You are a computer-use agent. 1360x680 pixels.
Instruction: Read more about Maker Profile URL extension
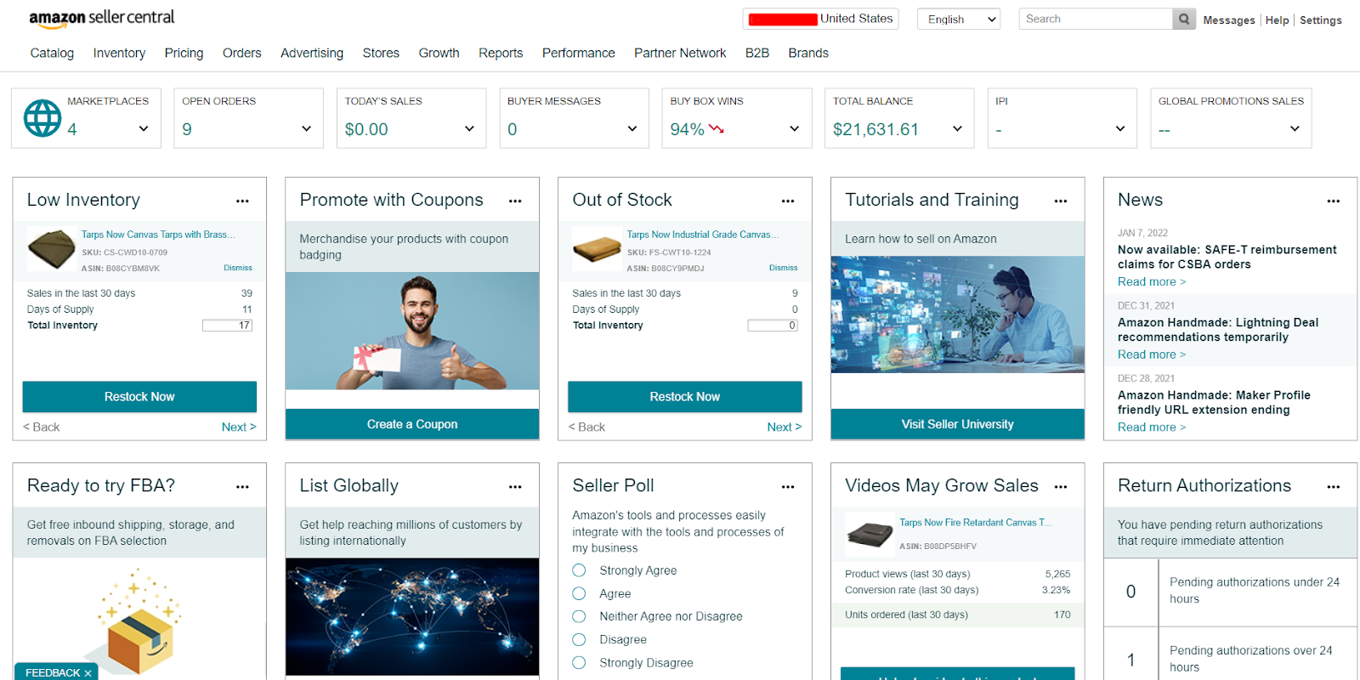pyautogui.click(x=1152, y=428)
